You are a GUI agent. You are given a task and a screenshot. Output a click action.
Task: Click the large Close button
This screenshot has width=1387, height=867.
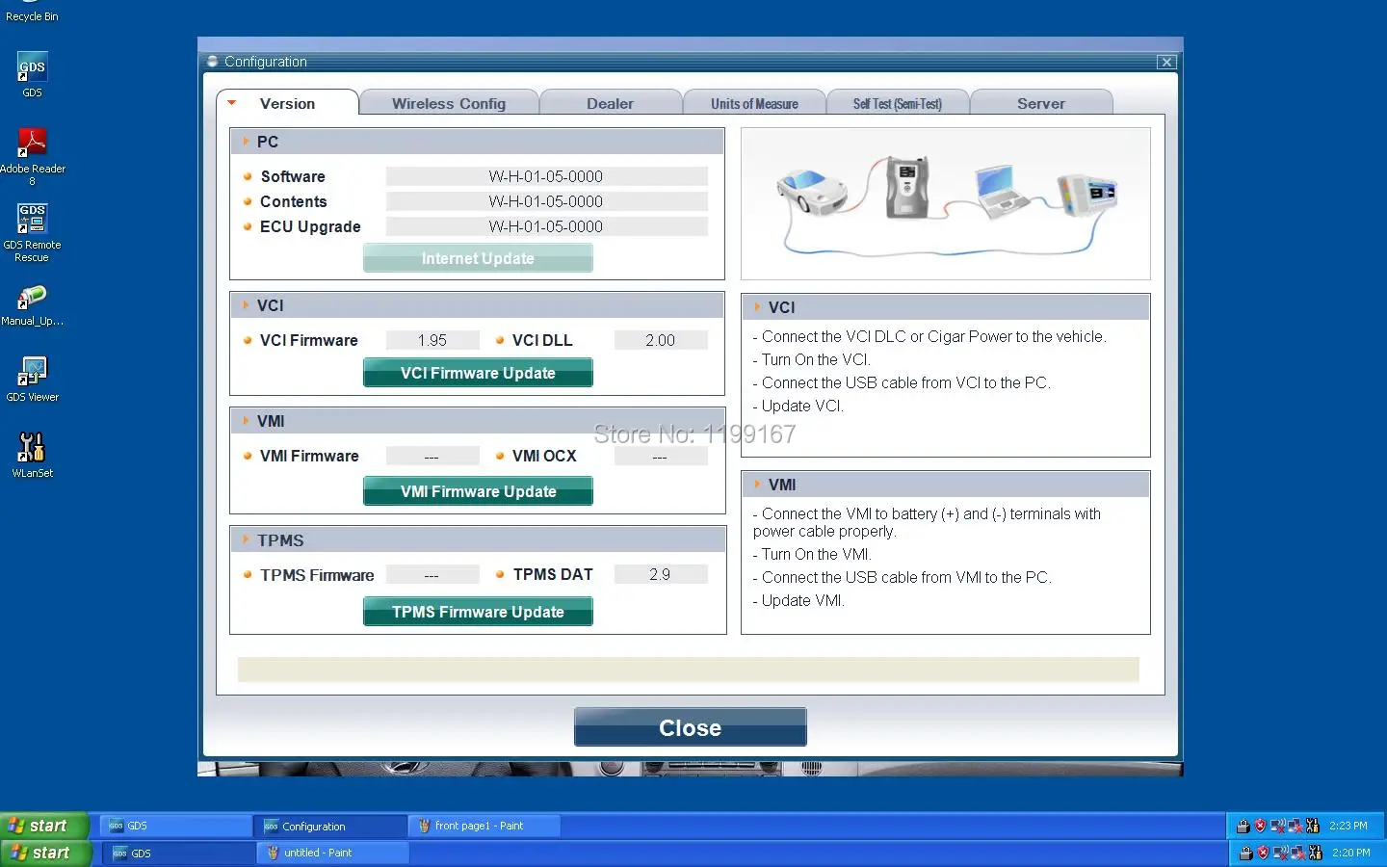[x=690, y=727]
